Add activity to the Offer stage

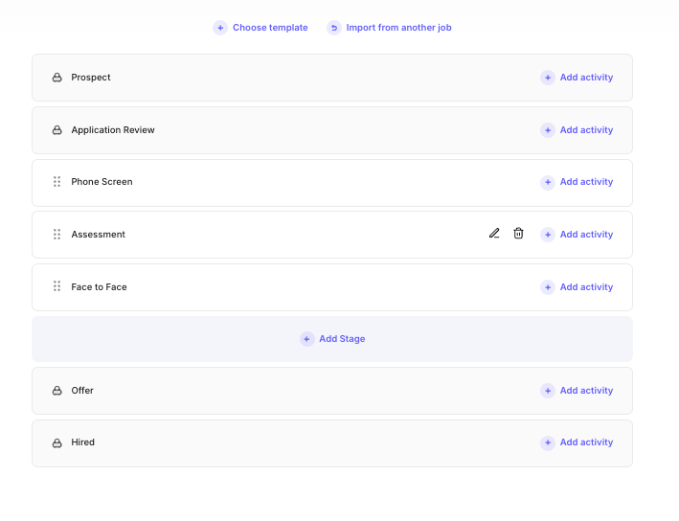click(x=577, y=391)
